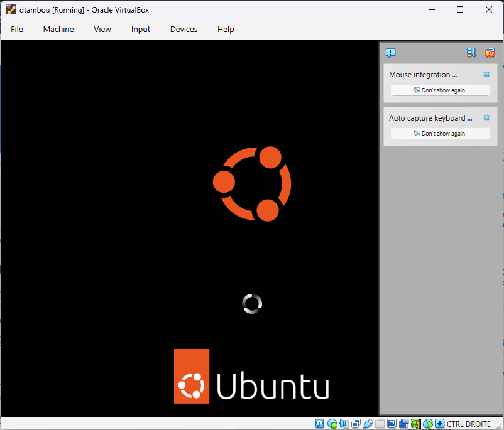The width and height of the screenshot is (504, 430).
Task: Click the globe with green arrow icon
Action: coord(428,424)
